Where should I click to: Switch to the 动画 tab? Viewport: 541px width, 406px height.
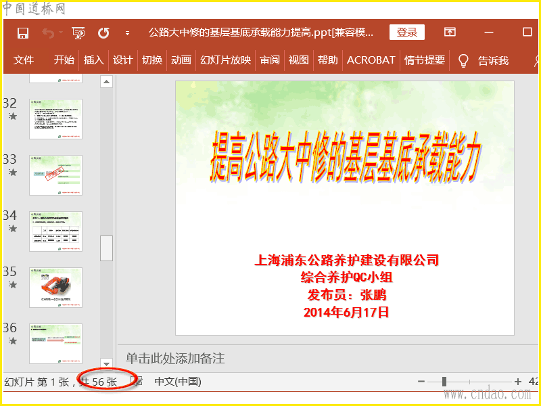181,60
